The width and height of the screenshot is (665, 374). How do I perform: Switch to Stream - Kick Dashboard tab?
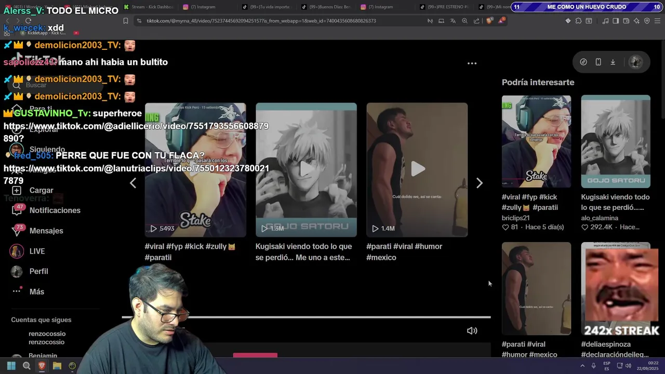tap(148, 7)
